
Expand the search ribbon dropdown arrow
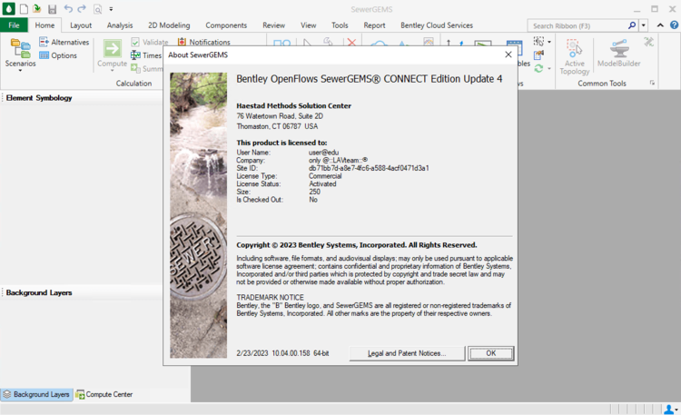click(x=643, y=25)
